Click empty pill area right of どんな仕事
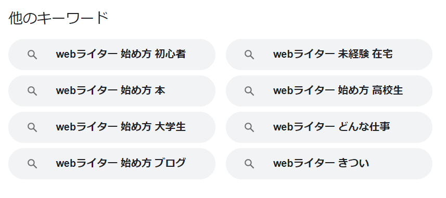This screenshot has height=198, width=446. (410, 127)
